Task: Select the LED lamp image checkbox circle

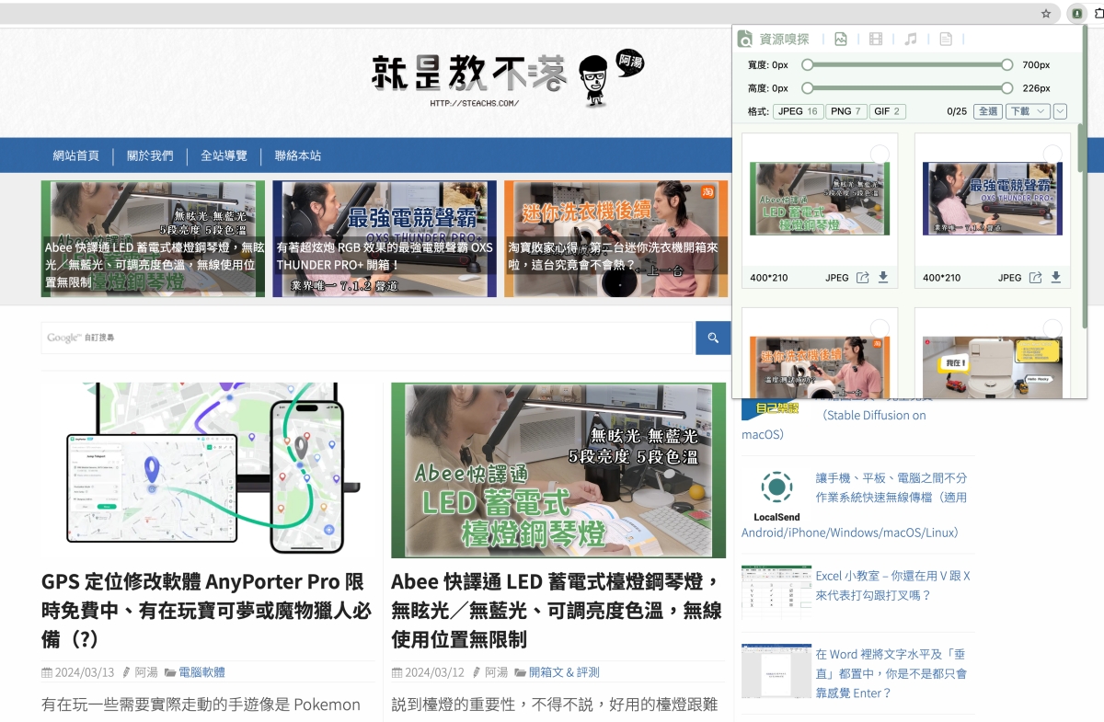Action: tap(880, 154)
